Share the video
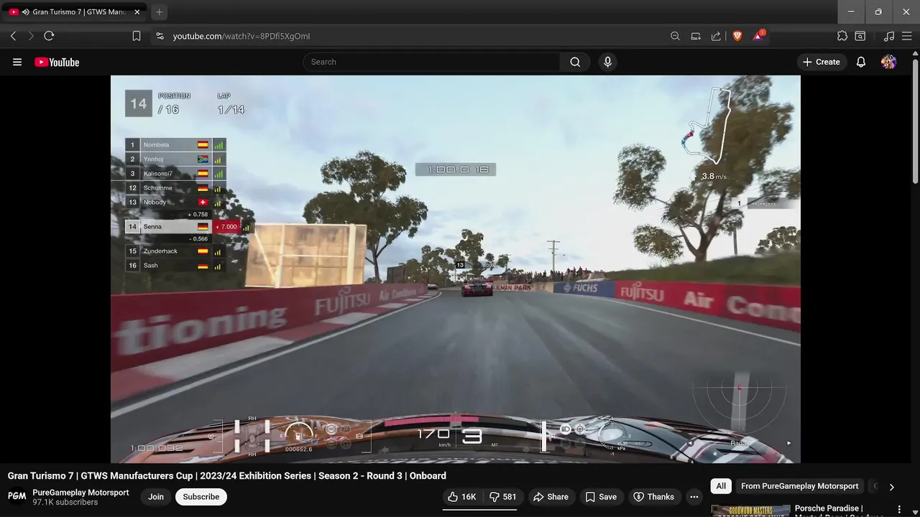This screenshot has height=517, width=920. point(550,497)
